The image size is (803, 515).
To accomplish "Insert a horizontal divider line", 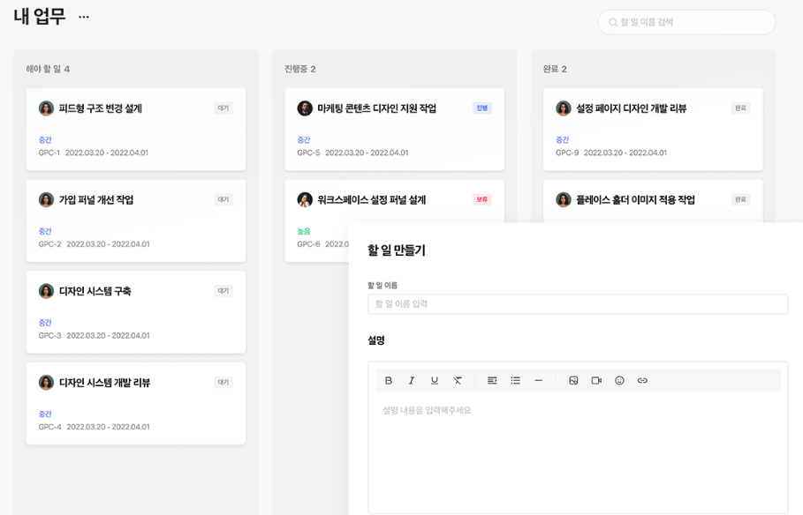I will pyautogui.click(x=538, y=381).
